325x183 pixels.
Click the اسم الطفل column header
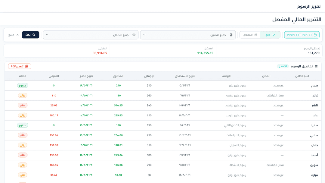pos(302,76)
